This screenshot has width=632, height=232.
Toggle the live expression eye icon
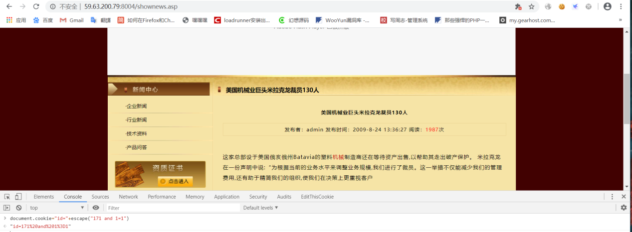tap(96, 208)
